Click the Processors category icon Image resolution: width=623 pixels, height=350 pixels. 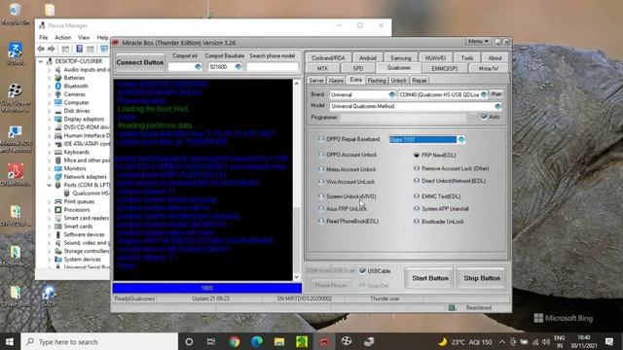(58, 210)
